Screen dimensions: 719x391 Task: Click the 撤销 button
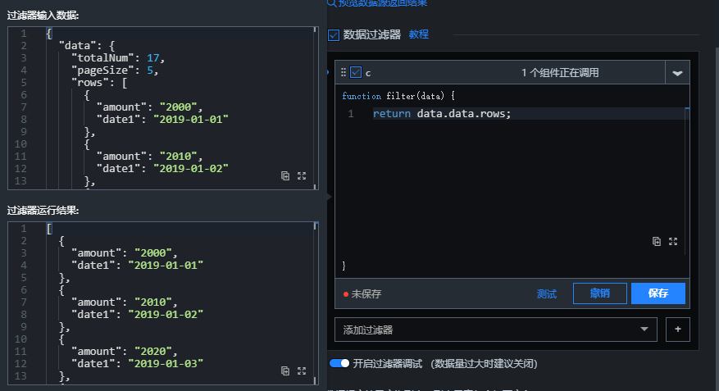600,293
